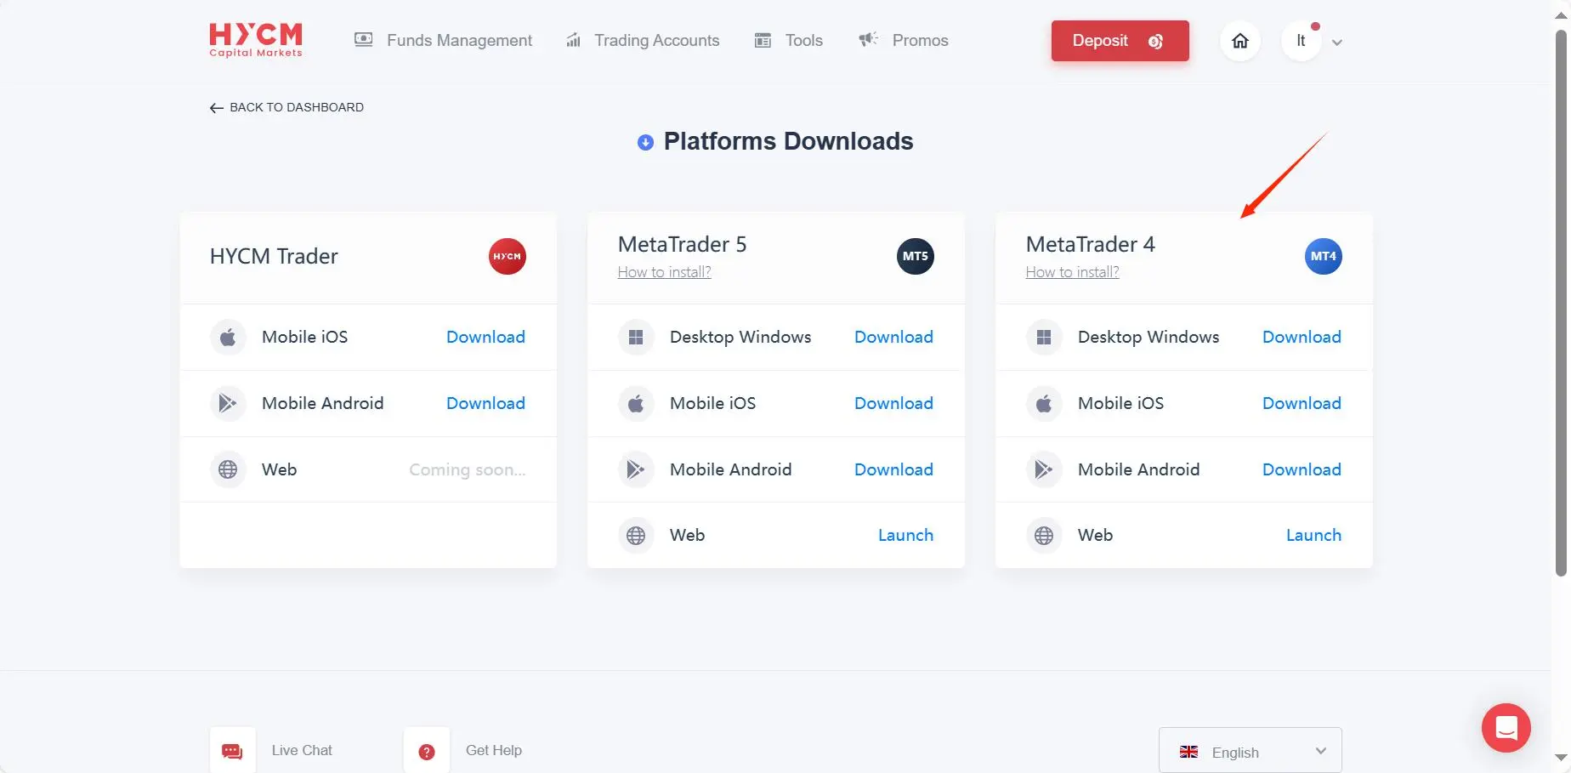This screenshot has width=1571, height=773.
Task: Open the home dashboard icon
Action: pyautogui.click(x=1240, y=41)
